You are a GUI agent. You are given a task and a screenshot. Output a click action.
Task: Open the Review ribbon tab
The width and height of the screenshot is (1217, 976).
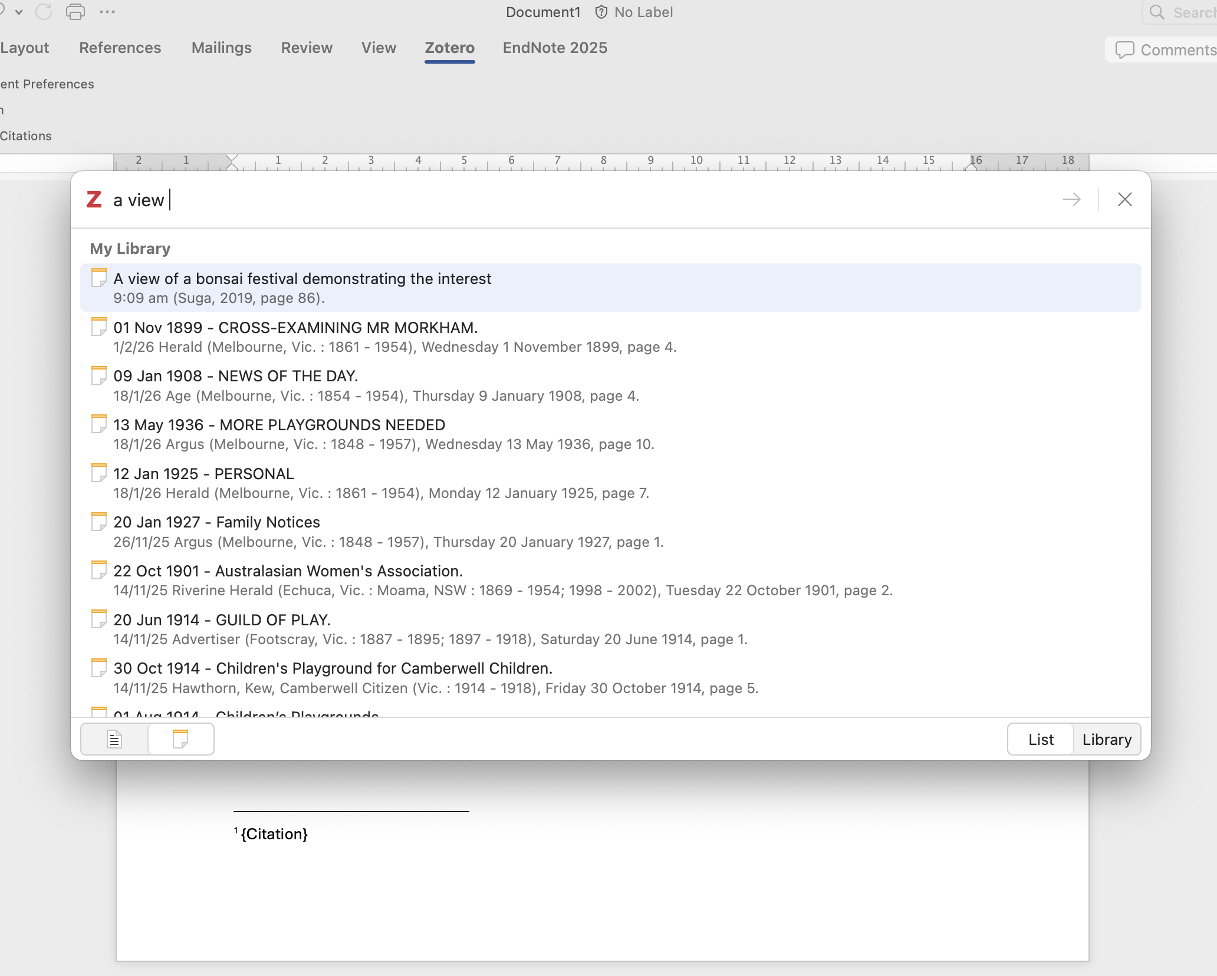[307, 48]
